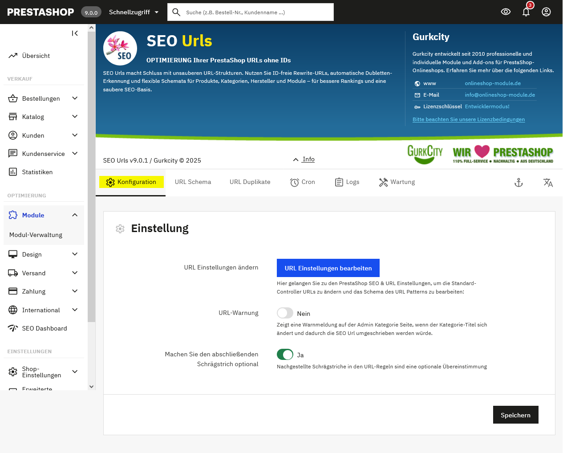Open the Wartung tab
Screen dimensions: 563x453
(x=397, y=182)
